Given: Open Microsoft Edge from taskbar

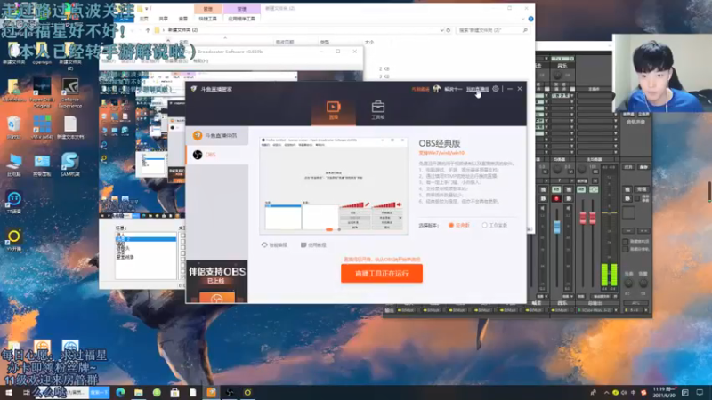Looking at the screenshot, I should pyautogui.click(x=120, y=392).
